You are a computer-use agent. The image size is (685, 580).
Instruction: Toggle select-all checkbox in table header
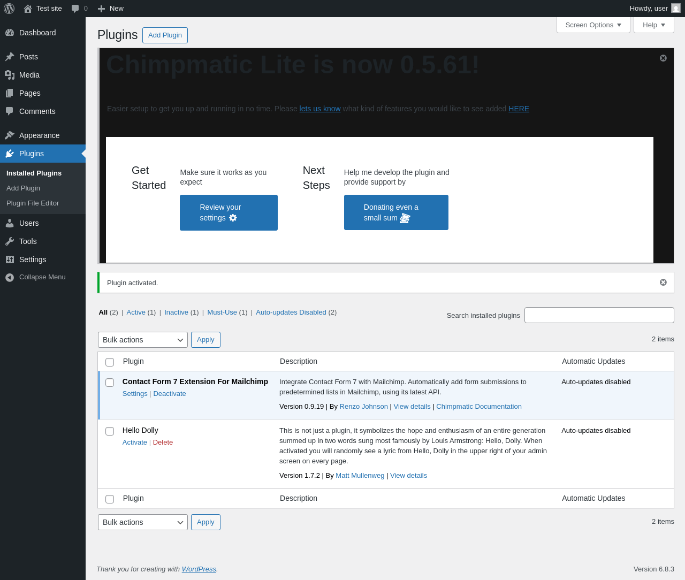[x=110, y=362]
